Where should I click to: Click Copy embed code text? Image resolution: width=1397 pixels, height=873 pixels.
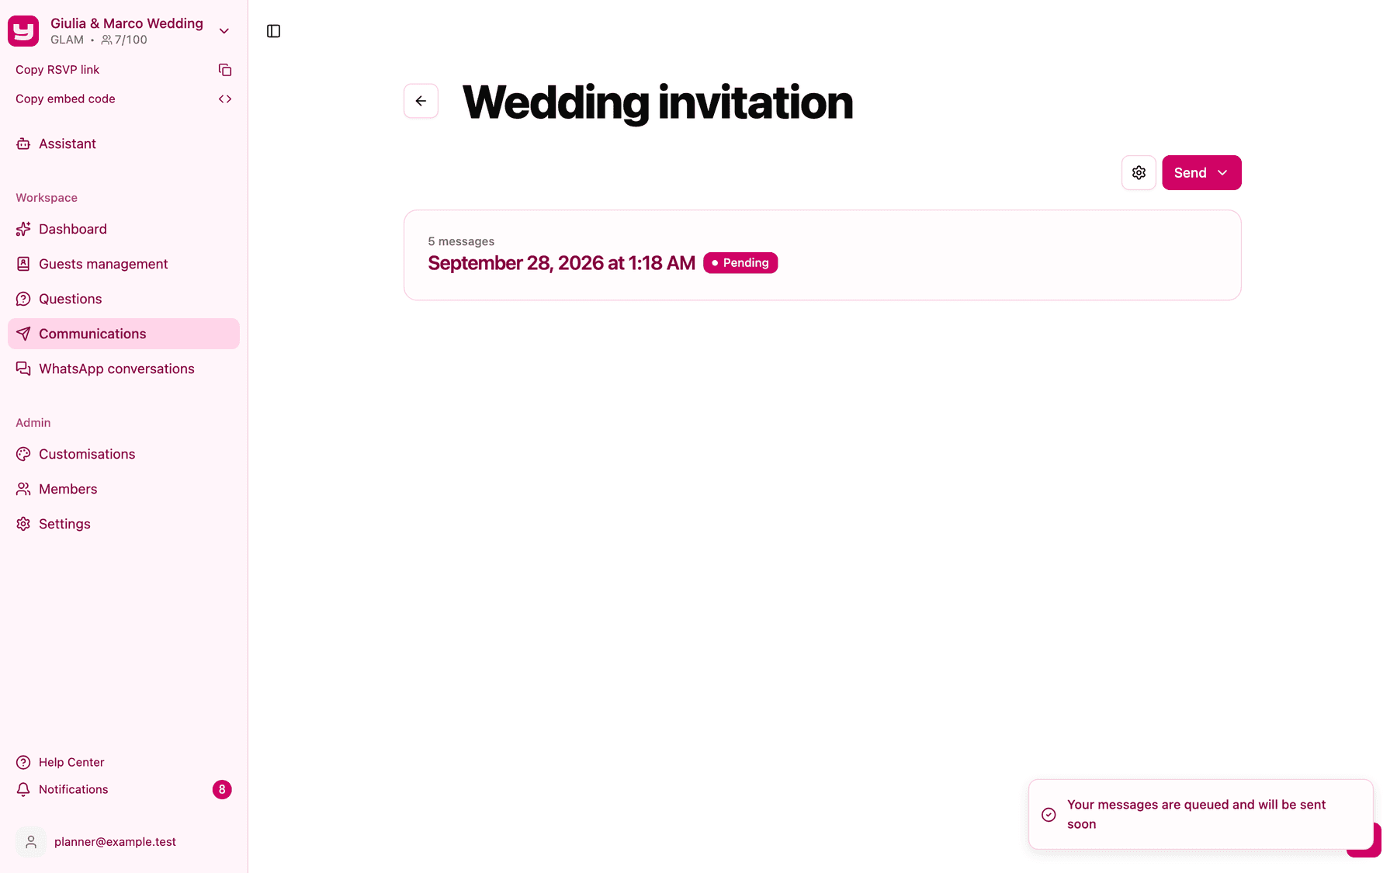point(65,99)
